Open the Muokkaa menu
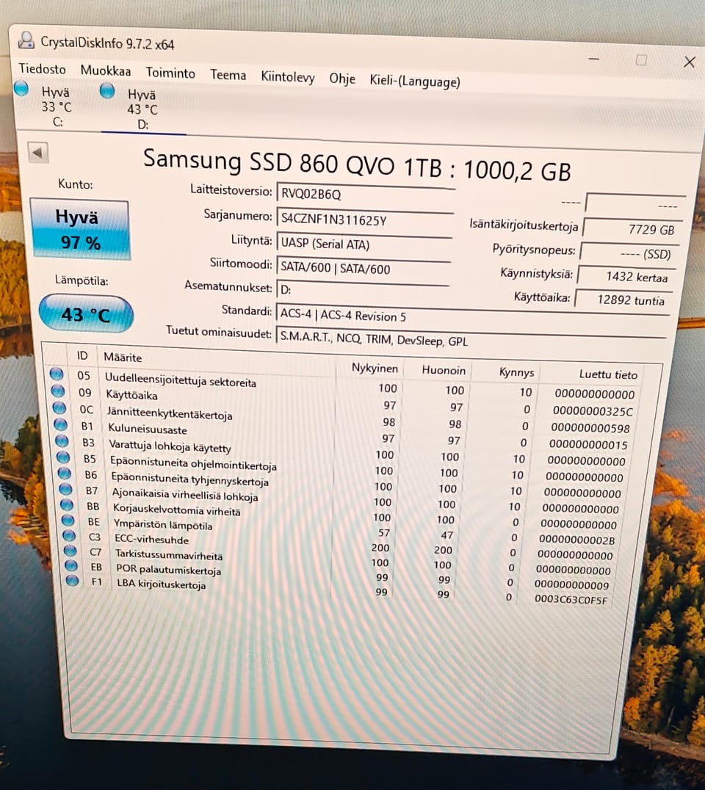This screenshot has width=705, height=790. (x=105, y=71)
